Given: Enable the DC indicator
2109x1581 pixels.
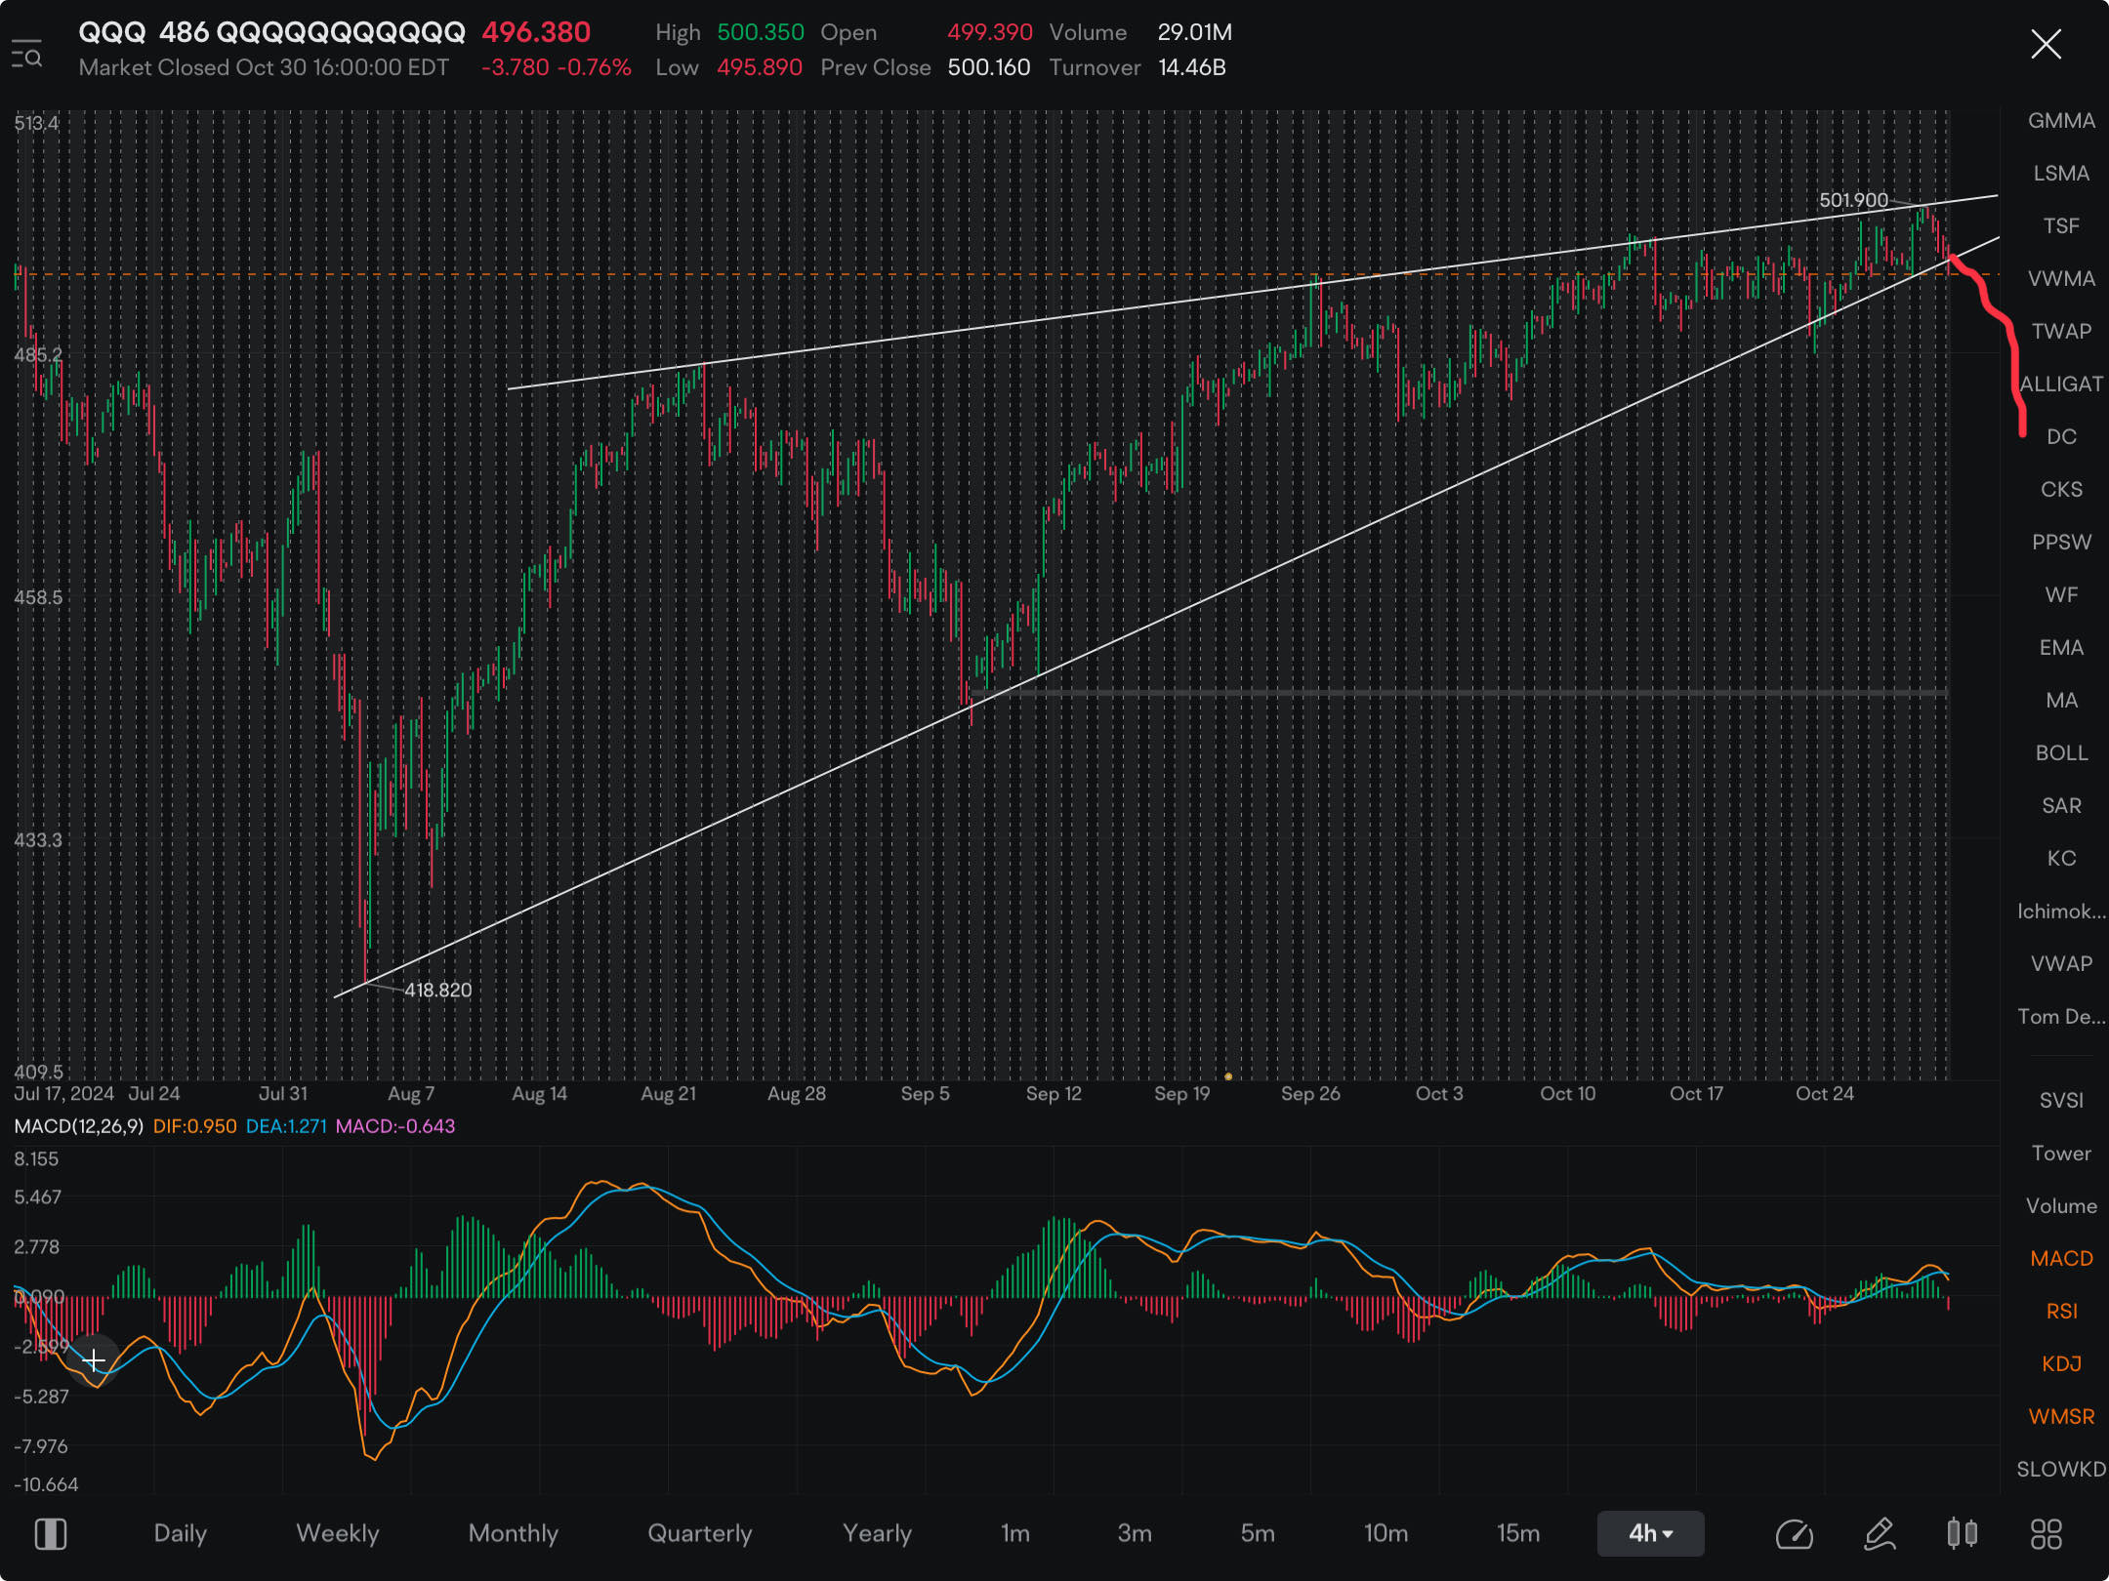Looking at the screenshot, I should (2061, 437).
